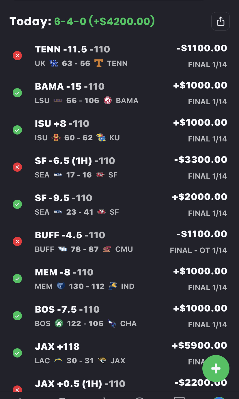Screen dimensions: 239x399
Task: Tap the Indiana Pacers logo
Action: coord(113,286)
